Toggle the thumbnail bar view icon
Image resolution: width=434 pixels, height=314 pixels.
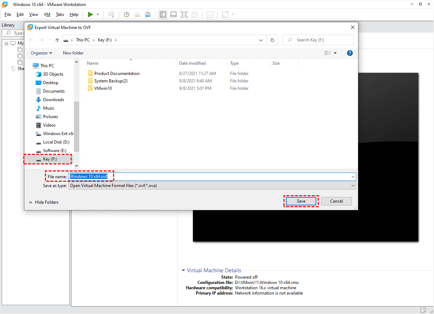174,14
